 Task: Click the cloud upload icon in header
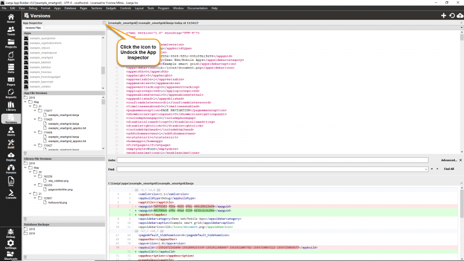pos(460,16)
